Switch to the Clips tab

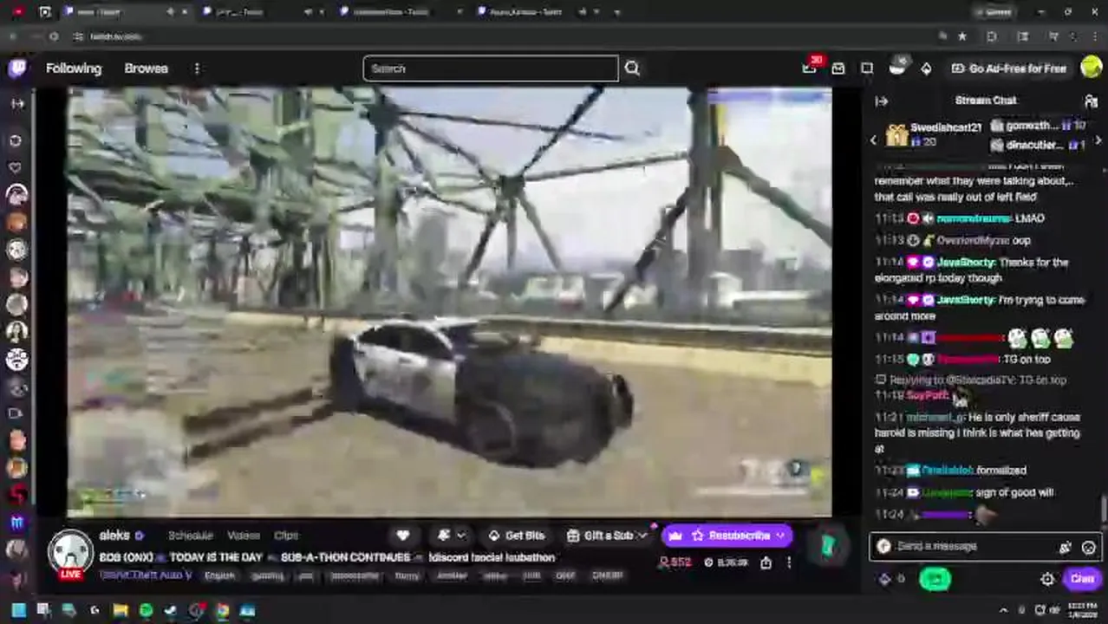click(286, 536)
